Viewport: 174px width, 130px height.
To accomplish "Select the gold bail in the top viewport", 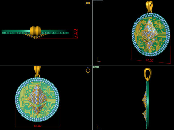I will pos(36,31).
